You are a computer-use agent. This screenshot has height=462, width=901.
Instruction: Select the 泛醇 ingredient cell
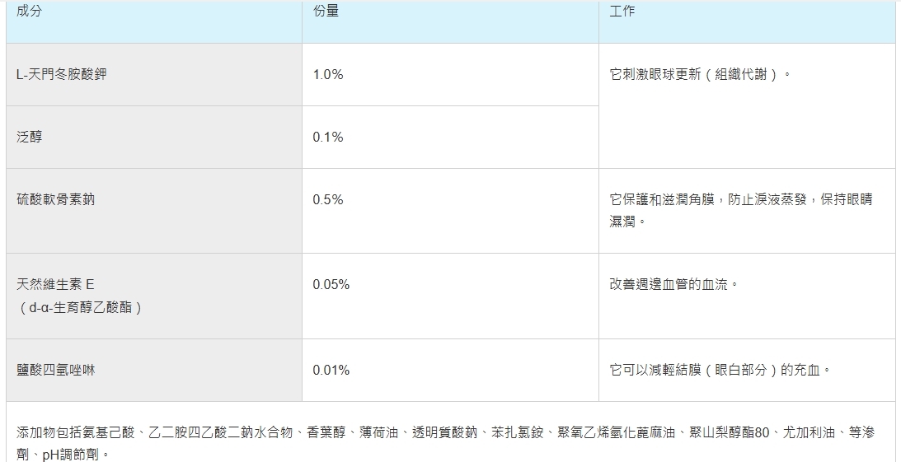29,137
